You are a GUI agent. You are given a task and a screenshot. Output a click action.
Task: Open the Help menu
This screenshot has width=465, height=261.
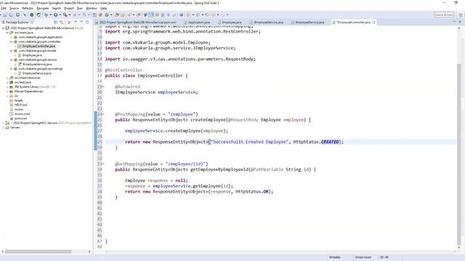point(103,8)
